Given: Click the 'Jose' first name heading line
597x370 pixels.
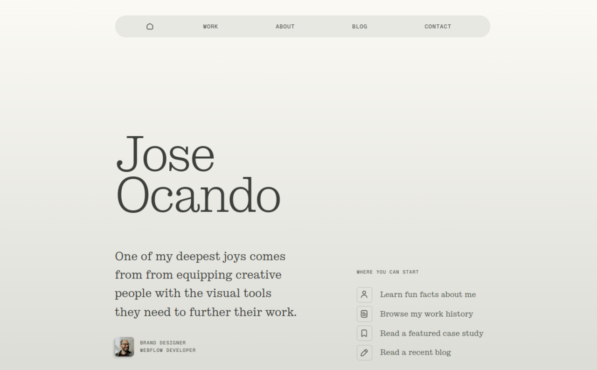Looking at the screenshot, I should (165, 154).
